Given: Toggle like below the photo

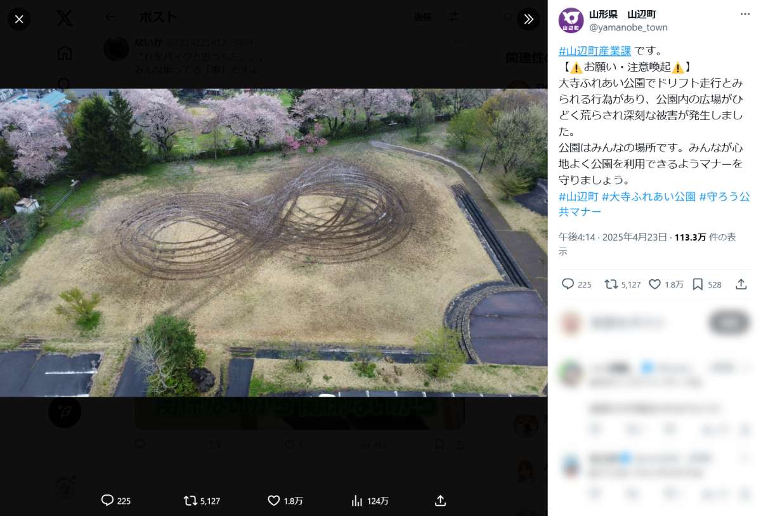Looking at the screenshot, I should pos(274,501).
